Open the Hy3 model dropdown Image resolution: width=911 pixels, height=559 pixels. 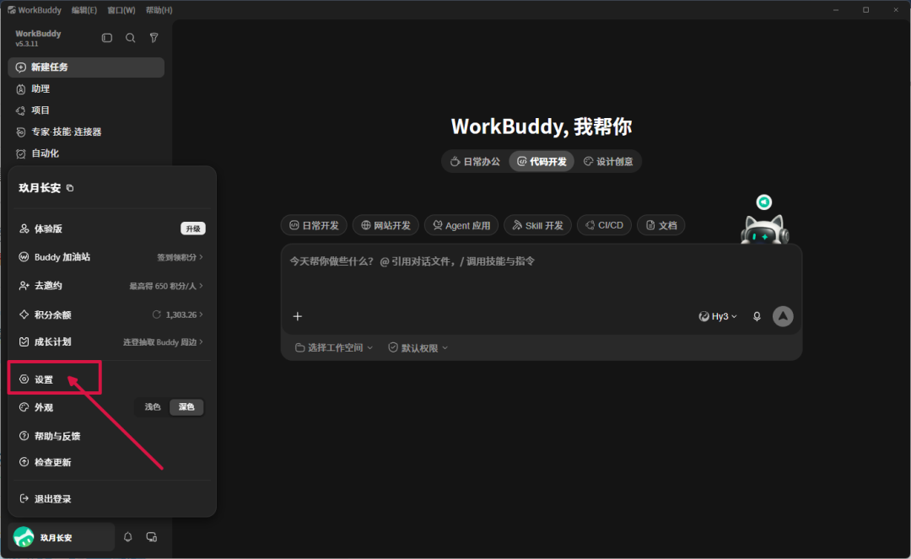(x=718, y=316)
